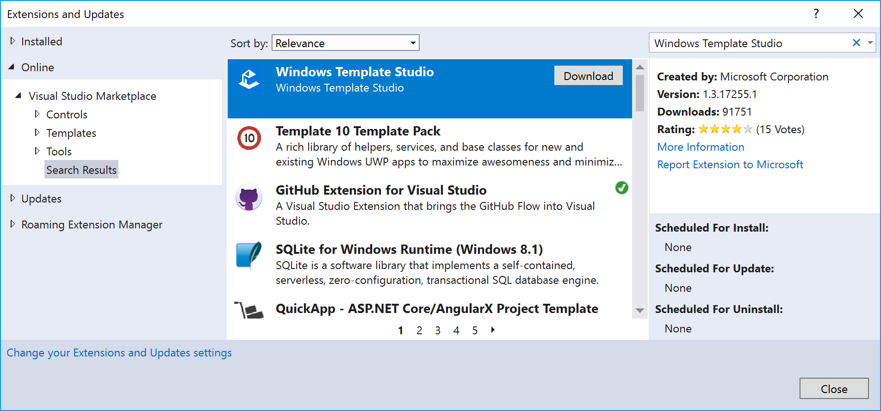Viewport: 881px width, 411px height.
Task: Go to results page 3
Action: click(438, 331)
